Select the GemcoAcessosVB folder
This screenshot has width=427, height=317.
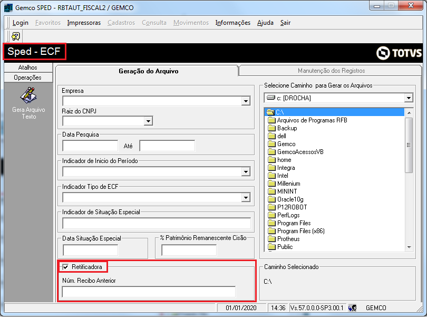[x=296, y=152]
